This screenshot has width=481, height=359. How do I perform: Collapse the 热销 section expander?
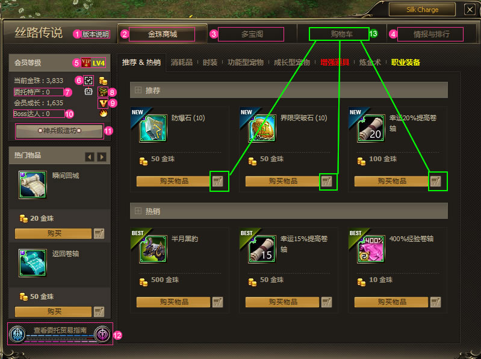138,211
